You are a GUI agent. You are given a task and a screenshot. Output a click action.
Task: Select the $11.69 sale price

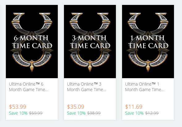(x=134, y=107)
